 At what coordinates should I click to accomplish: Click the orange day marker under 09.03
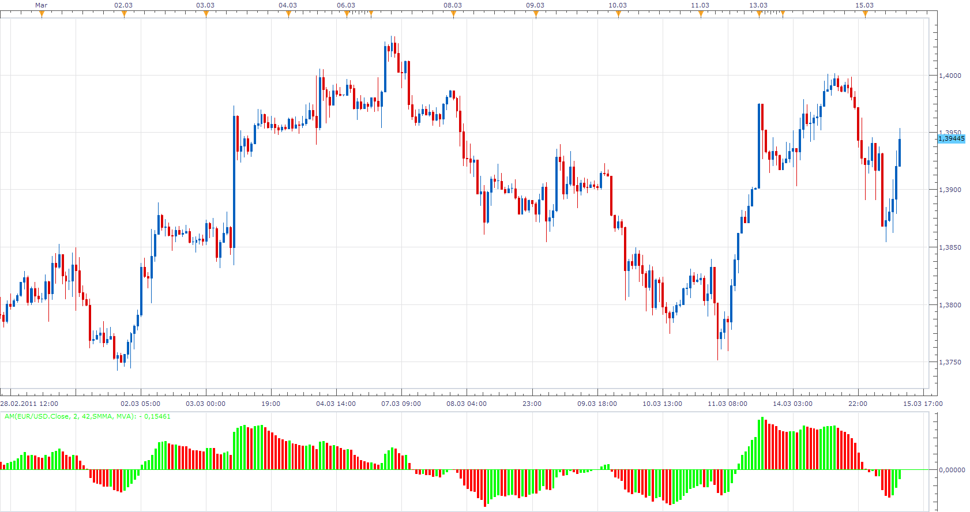(x=536, y=14)
